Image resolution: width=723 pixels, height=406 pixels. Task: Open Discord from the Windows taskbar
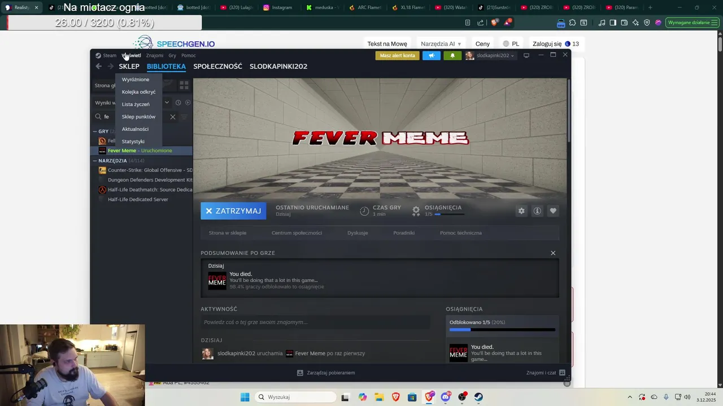pyautogui.click(x=446, y=397)
